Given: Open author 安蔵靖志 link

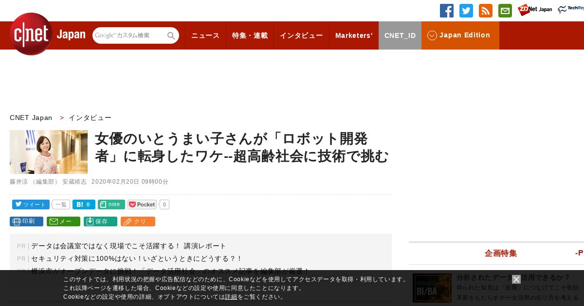Looking at the screenshot, I should pos(74,182).
